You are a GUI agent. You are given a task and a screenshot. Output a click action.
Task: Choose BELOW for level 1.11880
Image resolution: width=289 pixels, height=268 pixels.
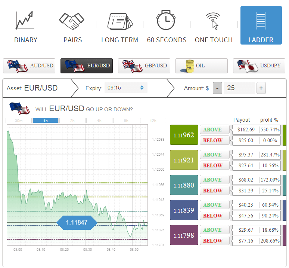(215, 191)
